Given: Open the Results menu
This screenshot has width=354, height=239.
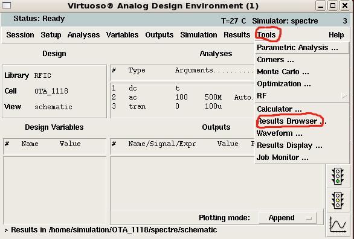Looking at the screenshot, I should pos(237,35).
